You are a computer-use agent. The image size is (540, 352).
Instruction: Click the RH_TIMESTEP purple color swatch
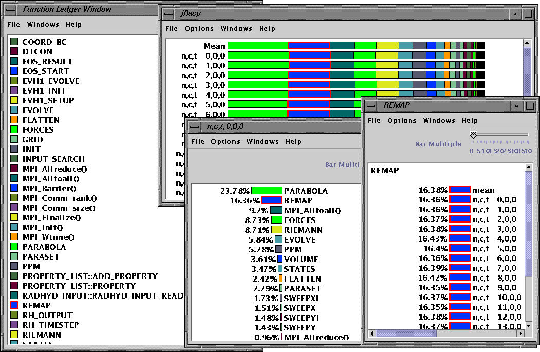(14, 324)
